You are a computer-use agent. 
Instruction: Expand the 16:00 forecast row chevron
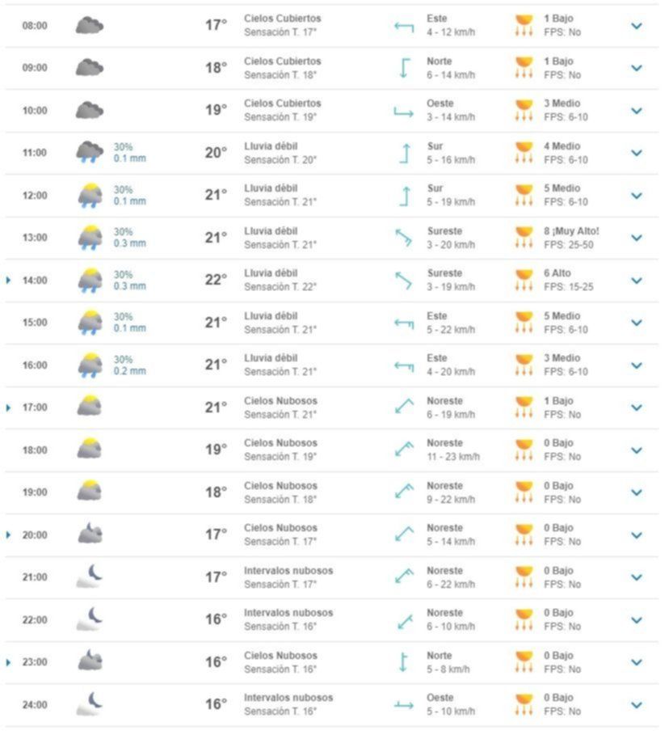(637, 365)
